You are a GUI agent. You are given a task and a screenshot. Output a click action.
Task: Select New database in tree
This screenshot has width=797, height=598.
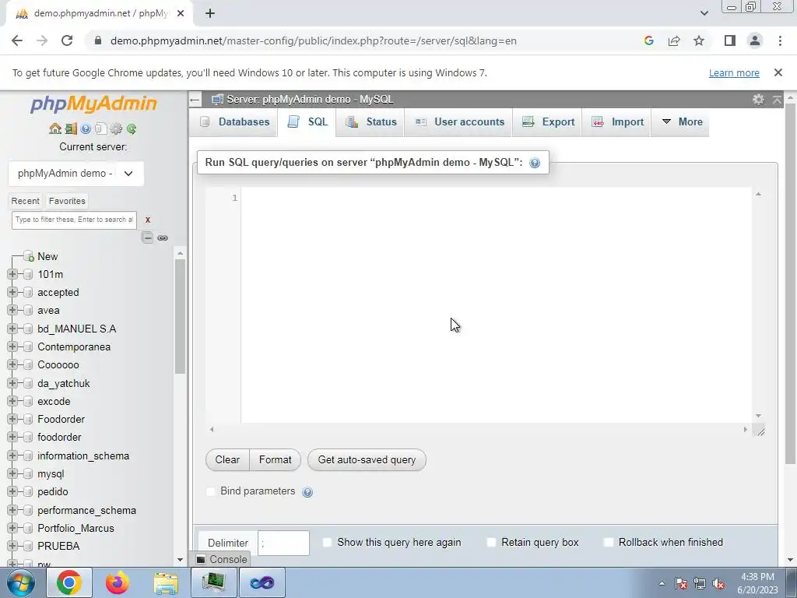click(x=47, y=256)
